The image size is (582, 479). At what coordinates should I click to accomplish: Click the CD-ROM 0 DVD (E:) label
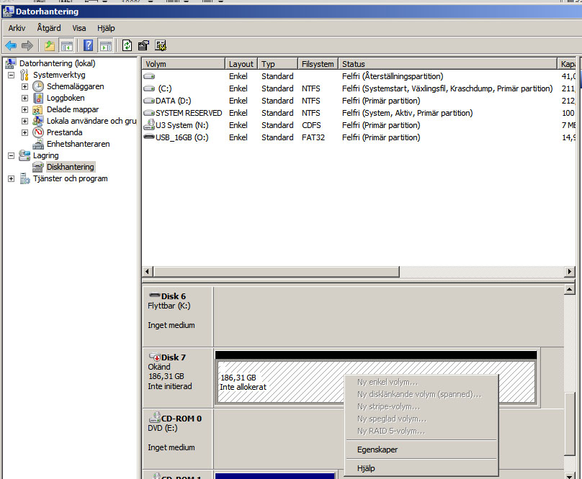coord(163,428)
